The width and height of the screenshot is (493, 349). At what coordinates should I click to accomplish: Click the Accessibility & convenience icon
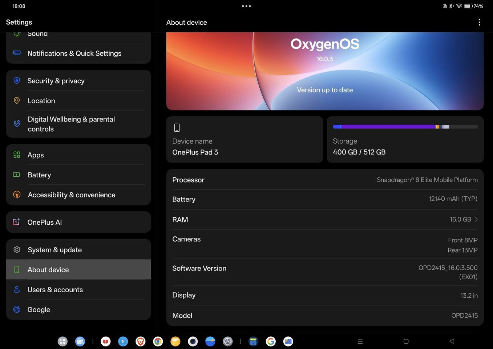click(17, 194)
